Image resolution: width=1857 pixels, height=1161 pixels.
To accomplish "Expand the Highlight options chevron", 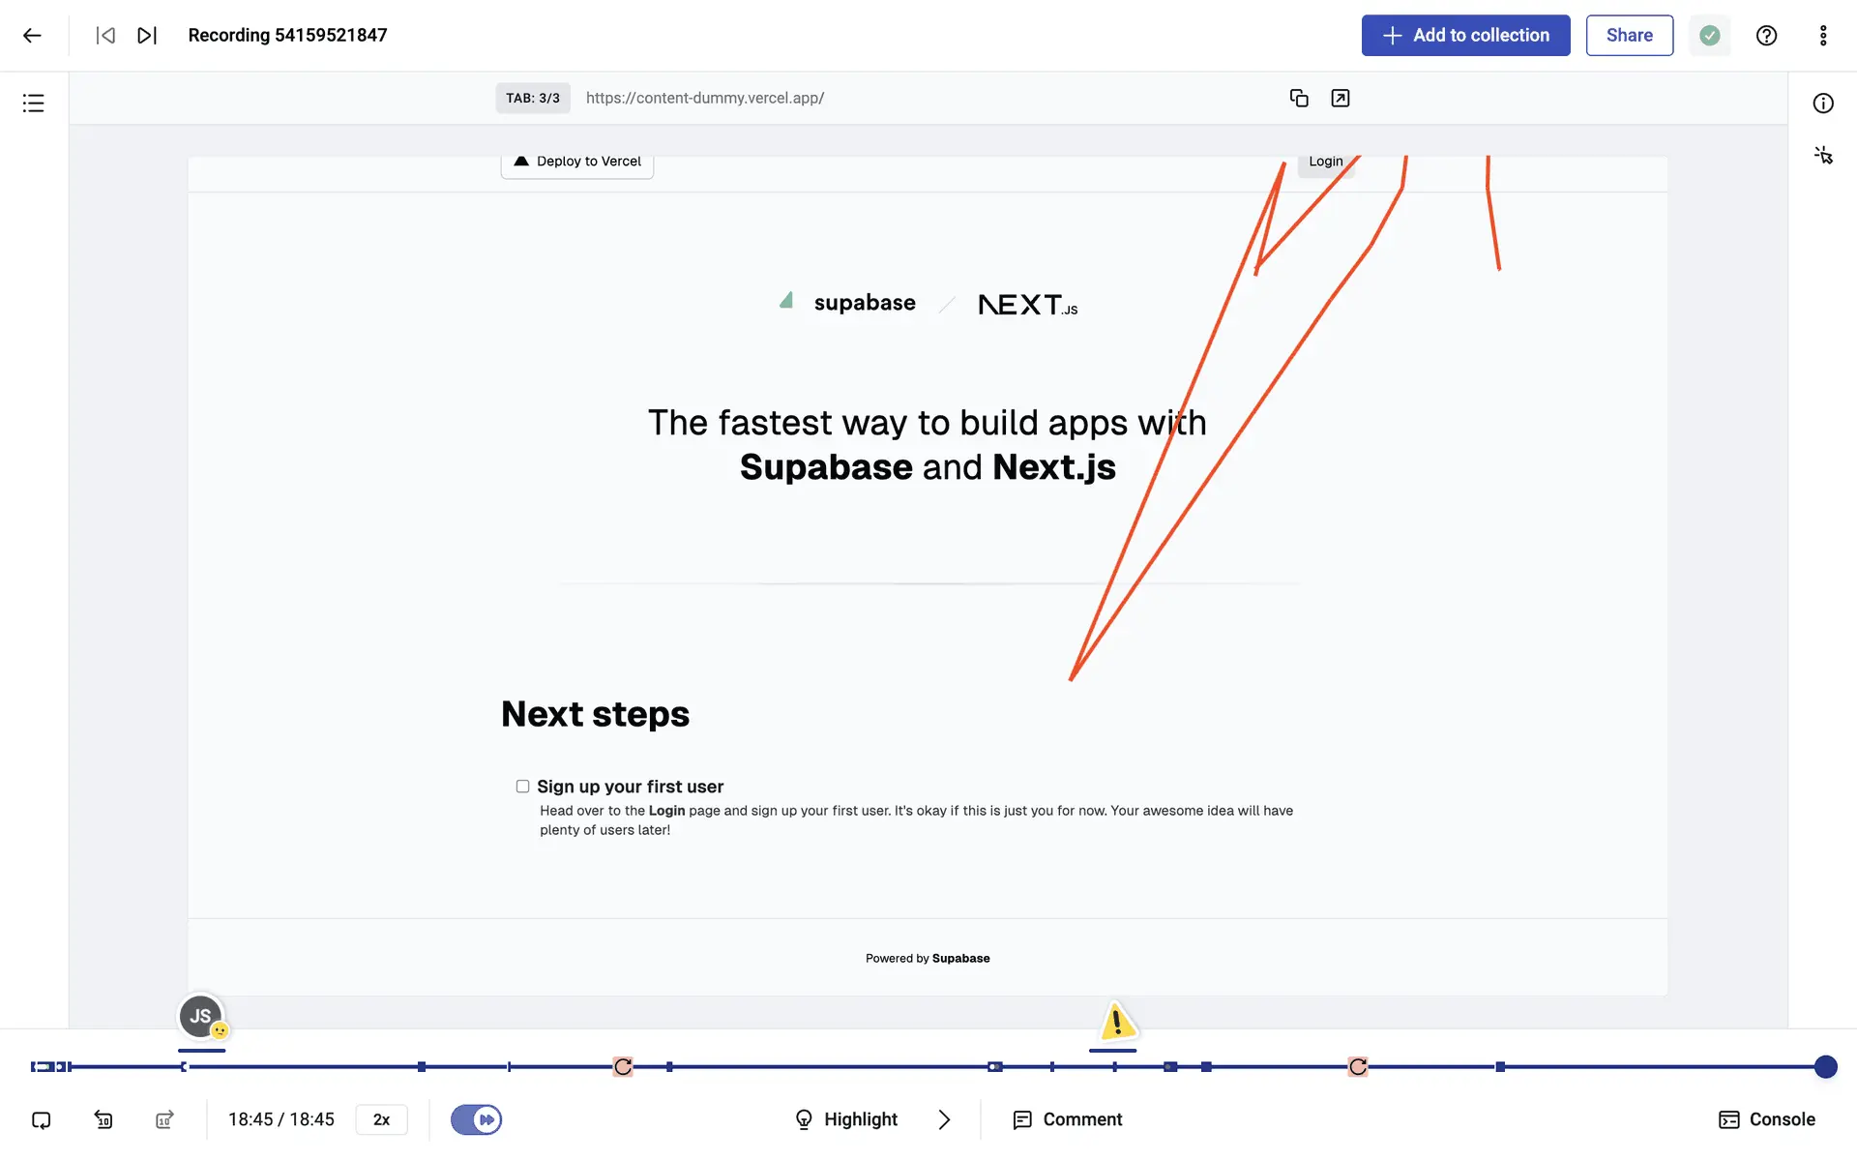I will pyautogui.click(x=944, y=1119).
